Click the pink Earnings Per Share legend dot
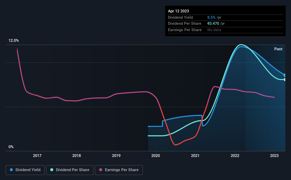Viewport: 291px width, 180px height. (101, 170)
